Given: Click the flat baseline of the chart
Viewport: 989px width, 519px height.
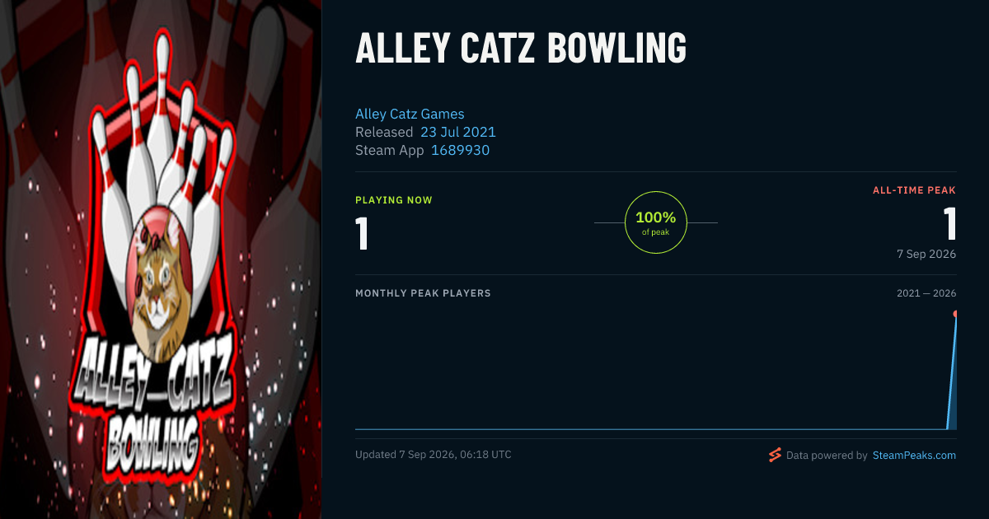Looking at the screenshot, I should (650, 428).
